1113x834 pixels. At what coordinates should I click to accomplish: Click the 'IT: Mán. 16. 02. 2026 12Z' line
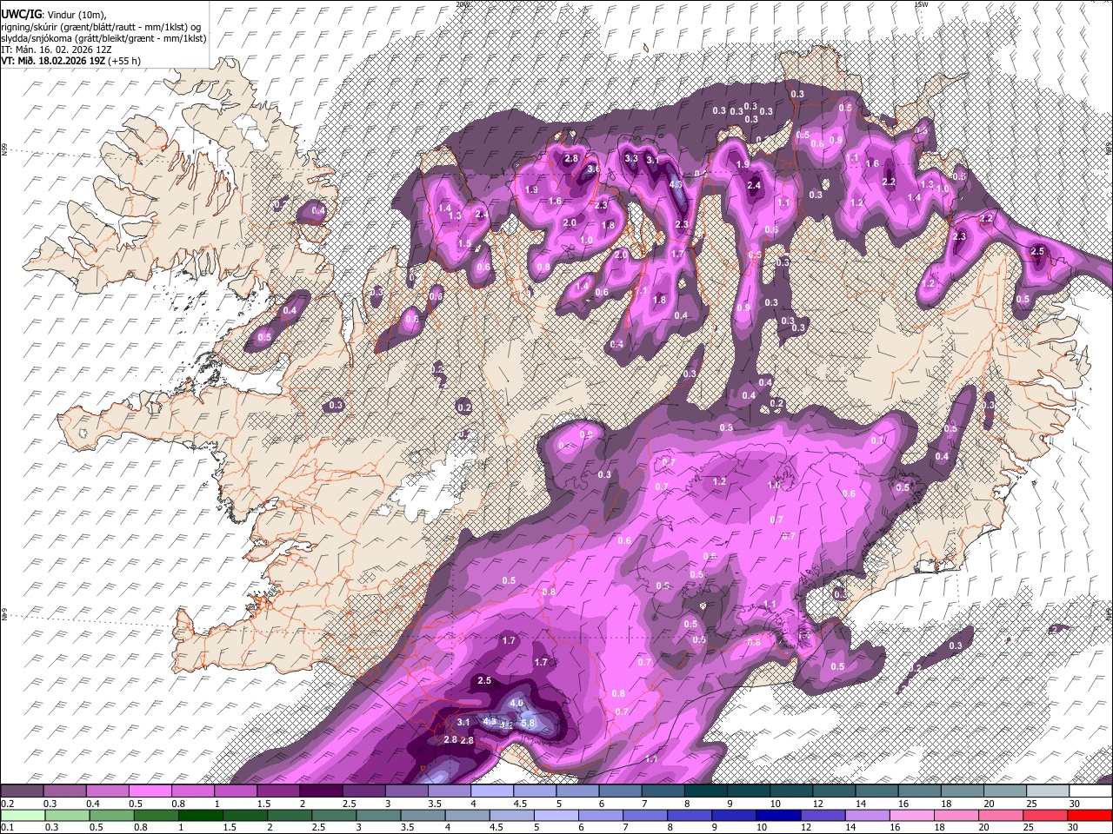tap(57, 50)
